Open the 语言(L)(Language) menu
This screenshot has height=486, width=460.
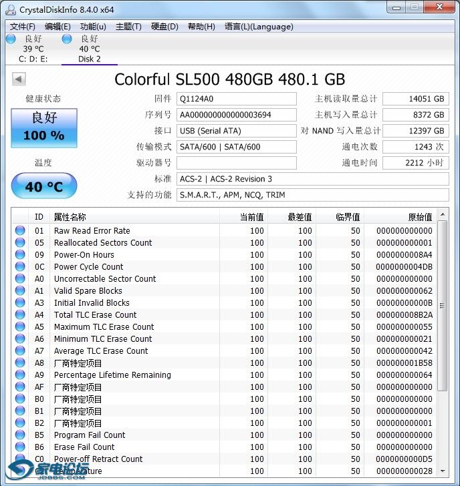coord(259,27)
